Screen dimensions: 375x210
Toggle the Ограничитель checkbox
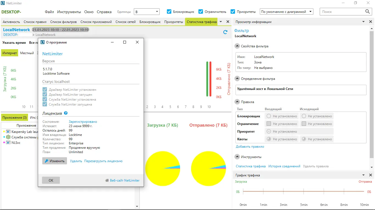coord(201,11)
